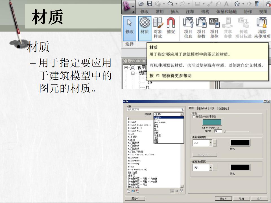The width and height of the screenshot is (271, 203).
Task: Switch to 标识 tab in materials dialog
Action: [212, 109]
